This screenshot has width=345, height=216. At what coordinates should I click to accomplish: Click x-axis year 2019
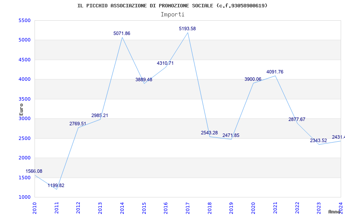(232, 208)
